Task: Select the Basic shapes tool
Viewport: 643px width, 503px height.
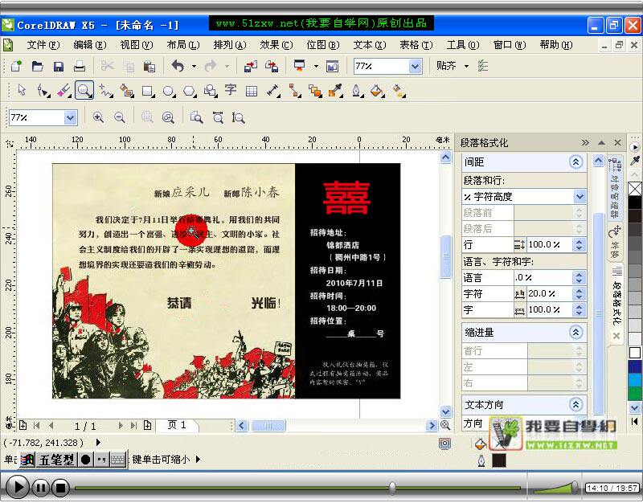Action: pyautogui.click(x=211, y=90)
